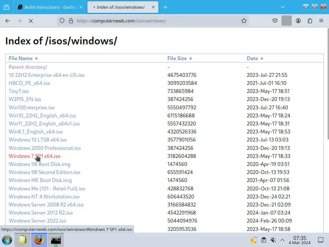Open file manager from taskbar
The width and height of the screenshot is (329, 247).
pos(22,240)
